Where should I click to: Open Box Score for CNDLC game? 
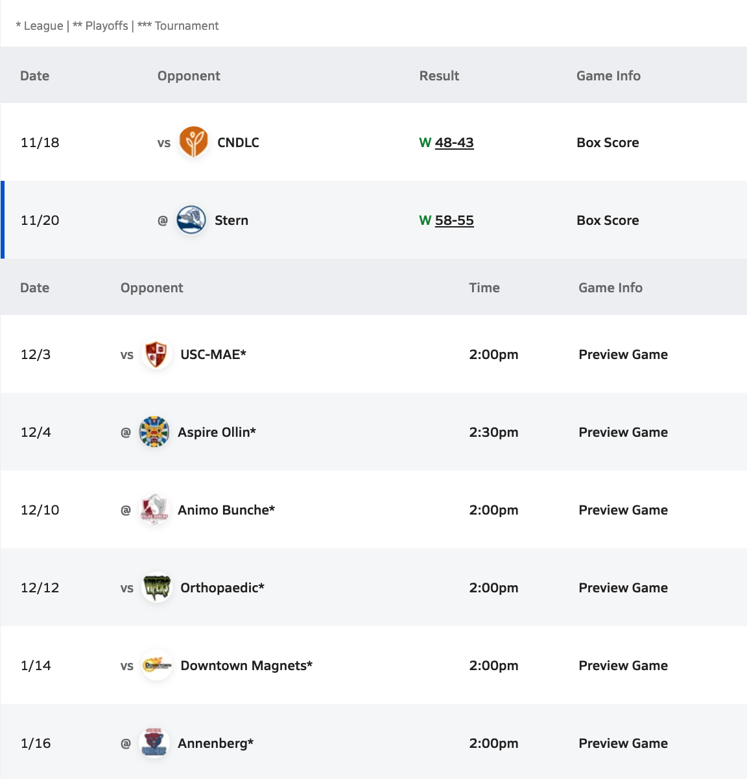(x=608, y=143)
